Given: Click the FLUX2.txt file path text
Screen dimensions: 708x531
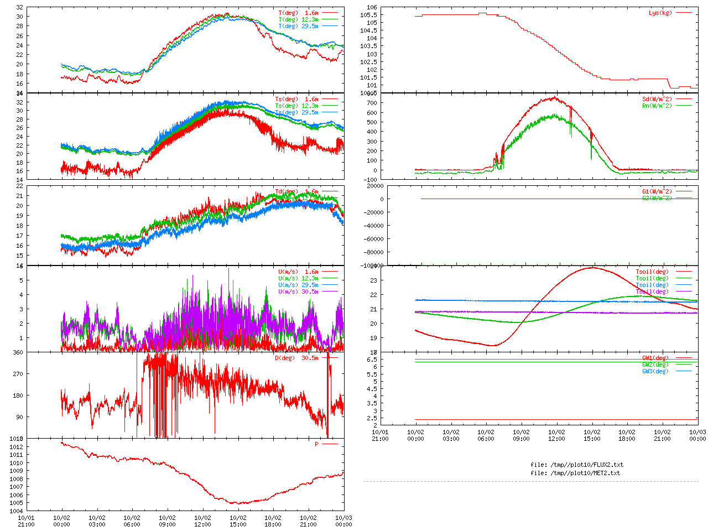Looking at the screenshot, I should tap(576, 465).
